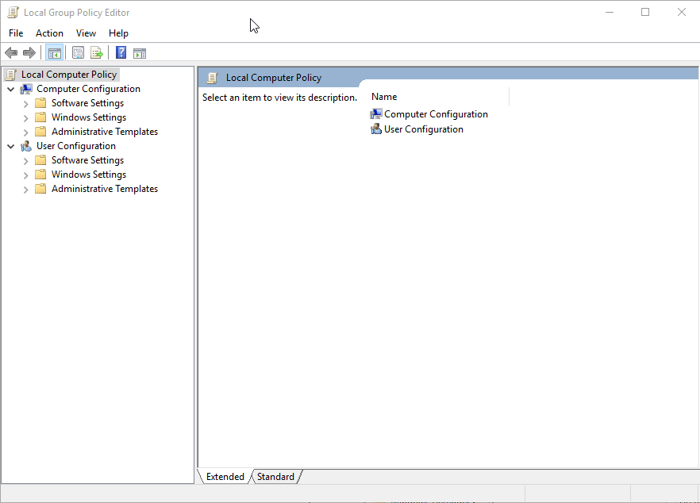Open Help via blue question icon
This screenshot has width=700, height=503.
(121, 52)
